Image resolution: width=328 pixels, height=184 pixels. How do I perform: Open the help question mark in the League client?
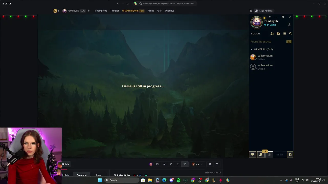point(270,17)
